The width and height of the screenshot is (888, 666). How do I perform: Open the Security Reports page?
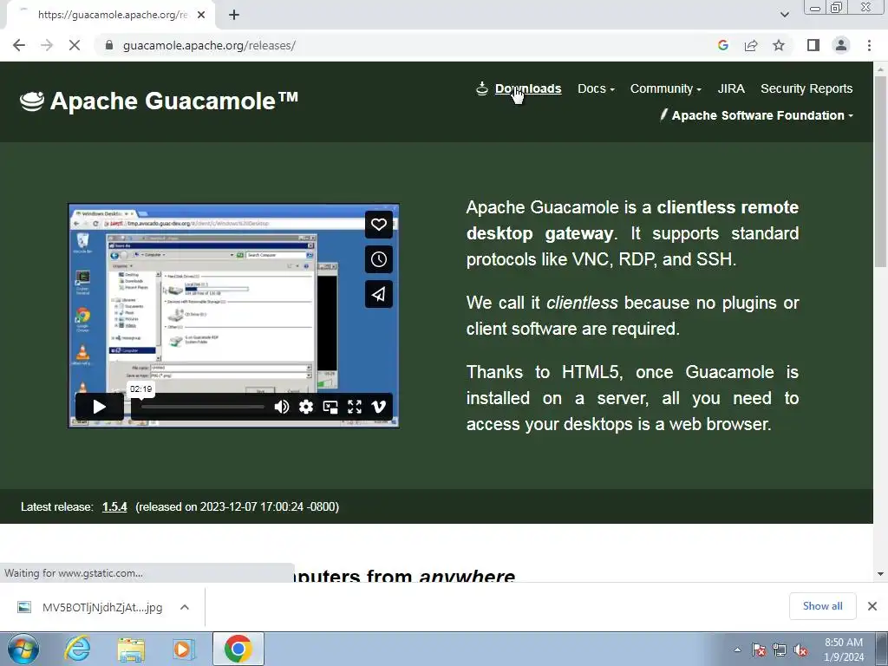pyautogui.click(x=806, y=89)
